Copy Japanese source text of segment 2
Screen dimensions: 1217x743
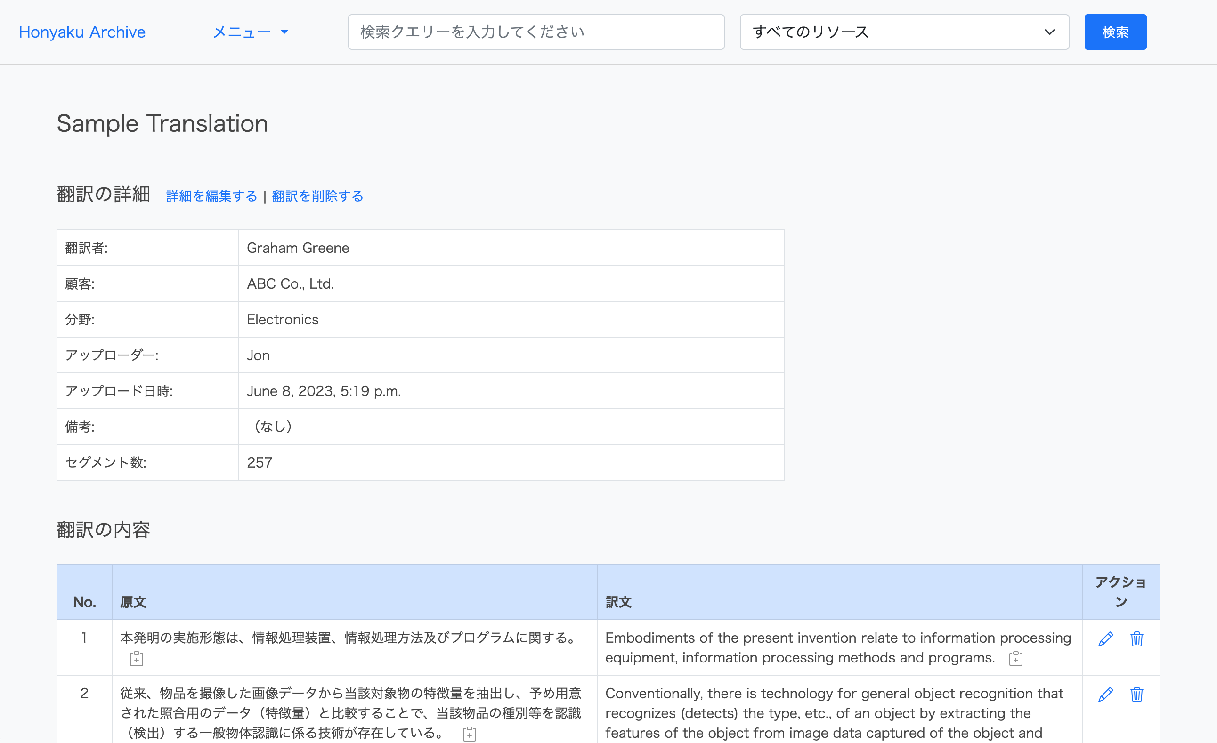[469, 734]
